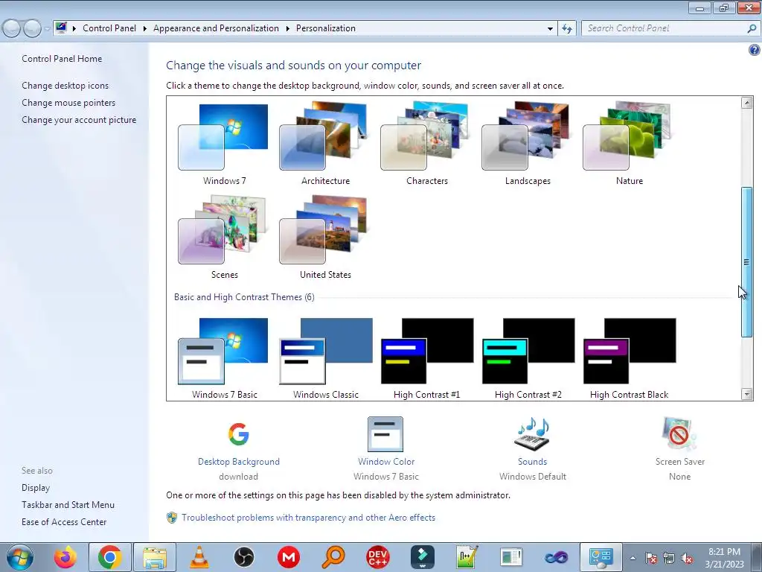Click the Forward navigation button
The image size is (762, 572).
point(32,28)
